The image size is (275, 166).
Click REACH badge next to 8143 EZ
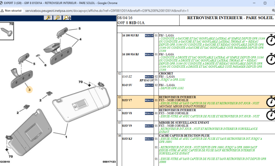(x=149, y=76)
